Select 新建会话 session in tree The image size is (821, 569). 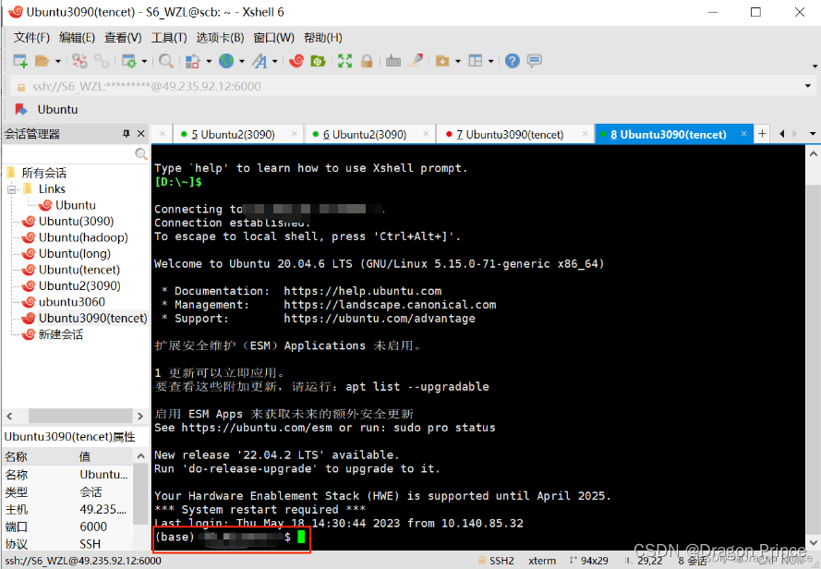[x=61, y=334]
